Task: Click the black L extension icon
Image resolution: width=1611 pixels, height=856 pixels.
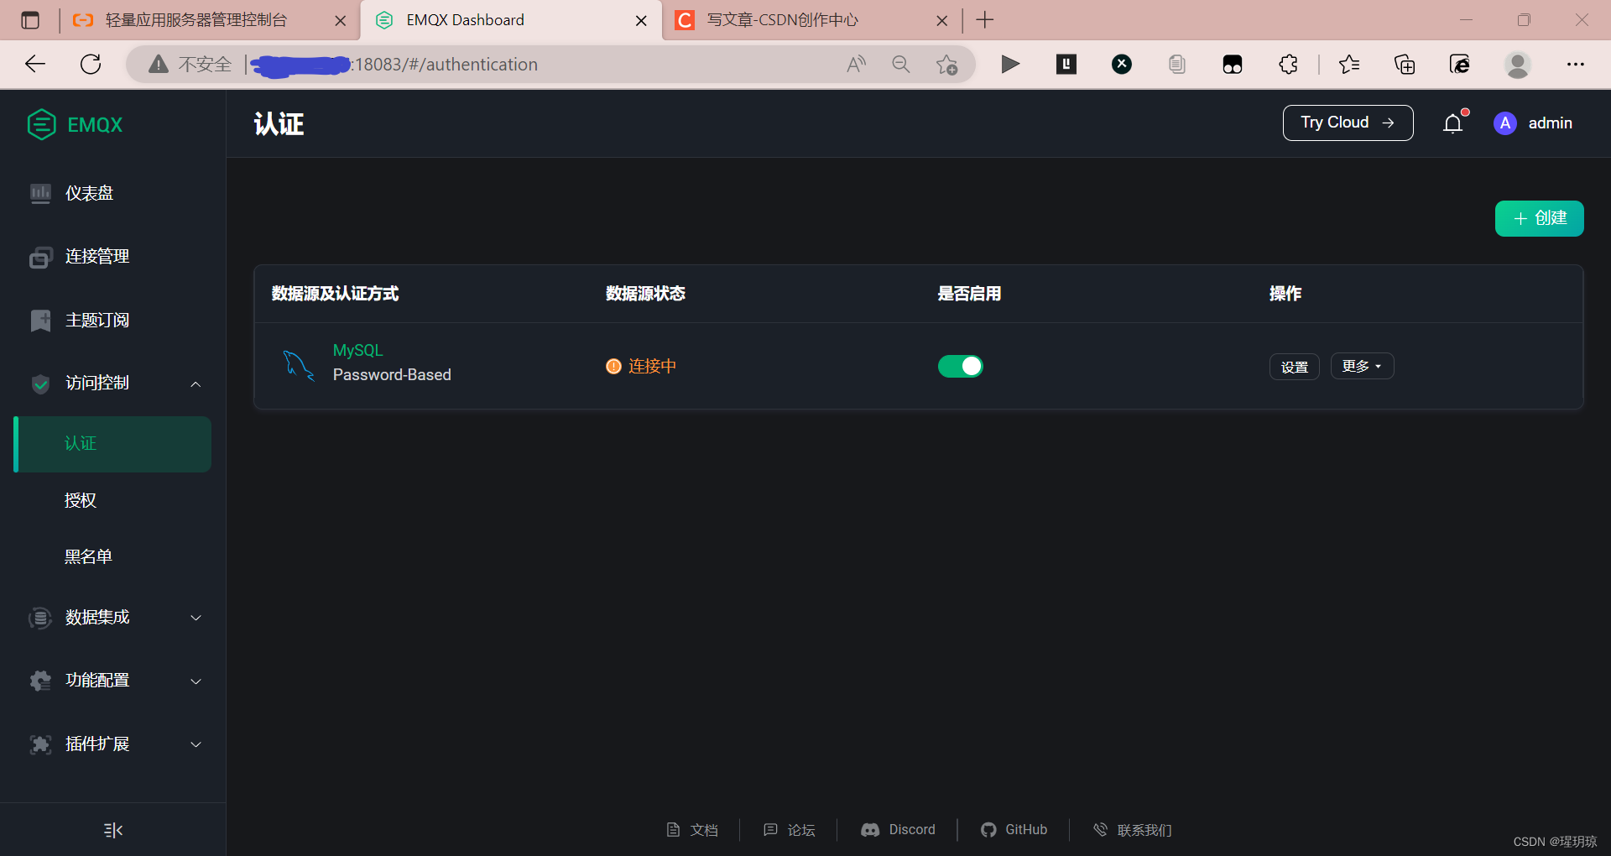Action: click(x=1066, y=64)
